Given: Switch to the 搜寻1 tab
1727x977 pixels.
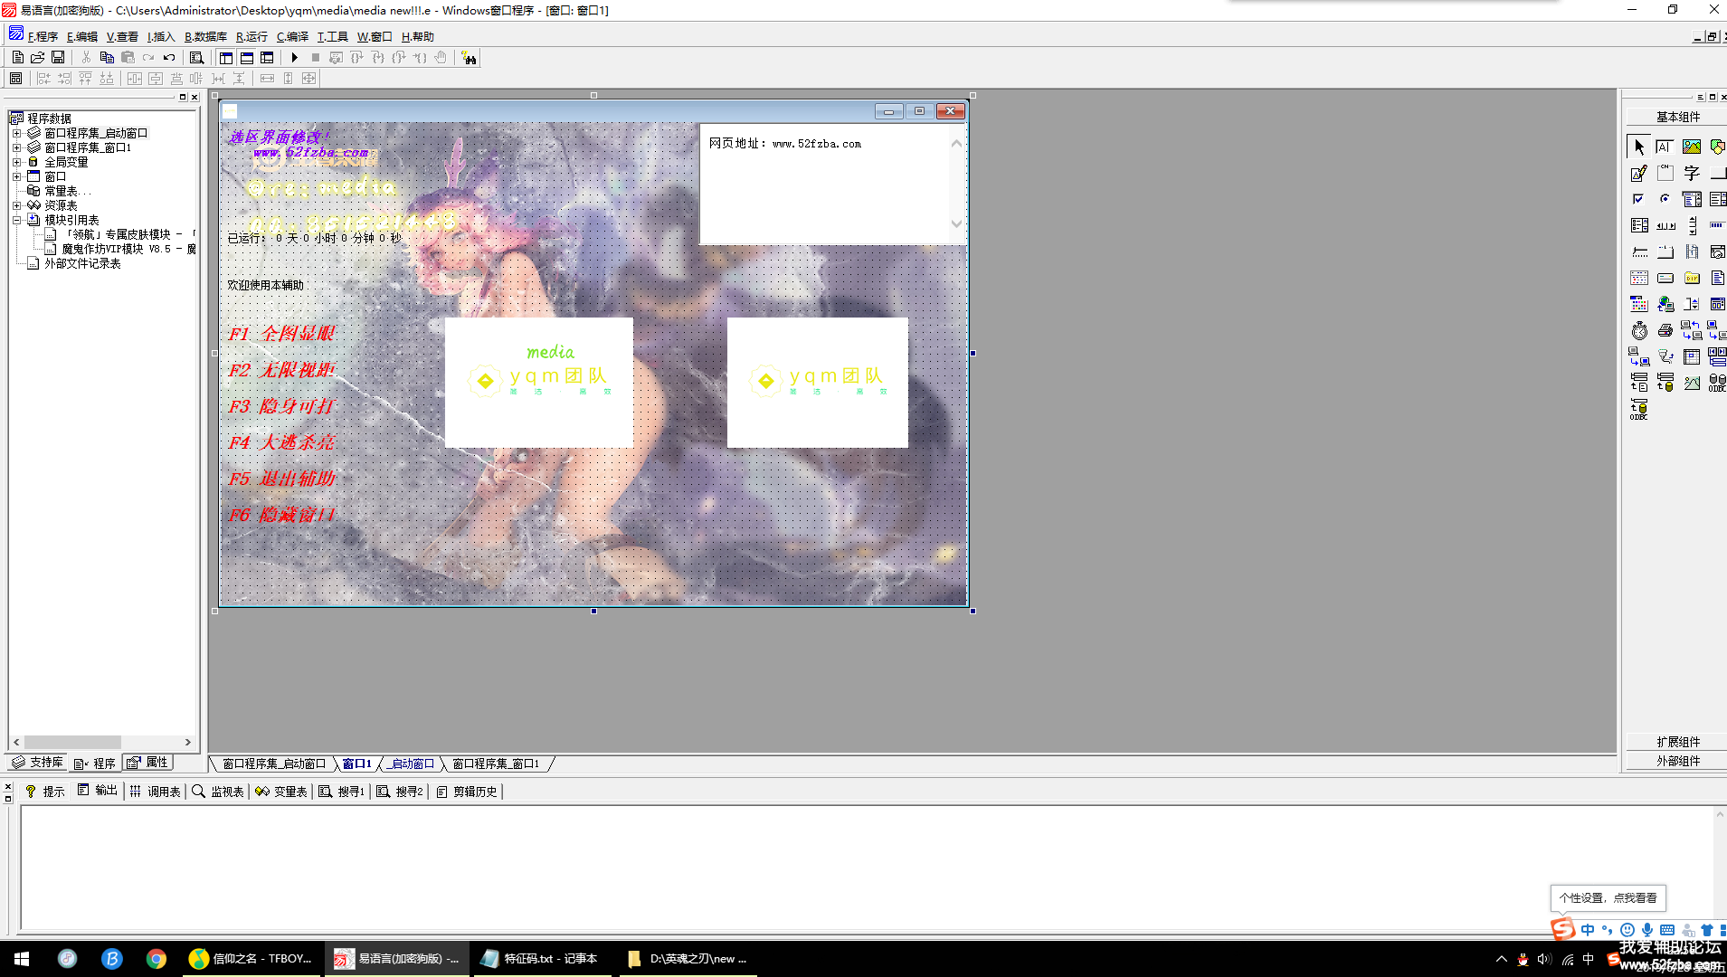Looking at the screenshot, I should [341, 792].
